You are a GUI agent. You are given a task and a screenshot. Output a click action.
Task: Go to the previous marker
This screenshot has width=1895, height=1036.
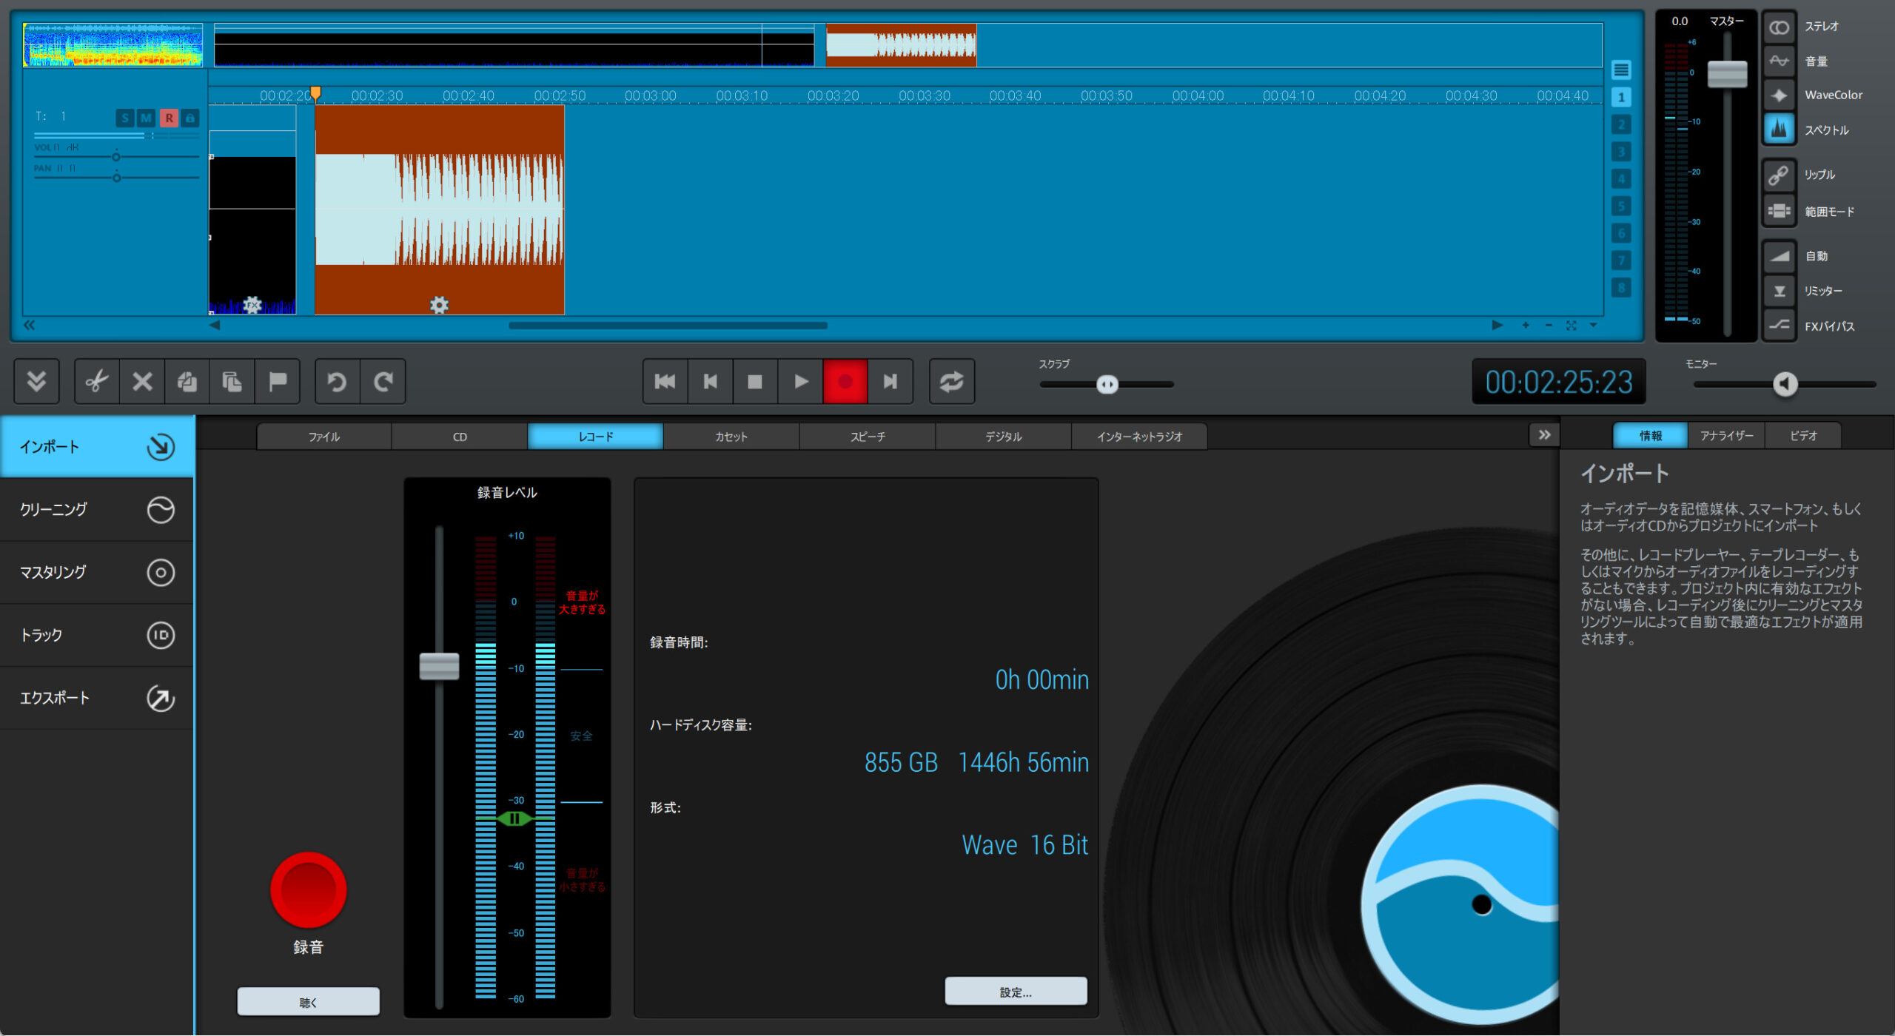coord(710,382)
